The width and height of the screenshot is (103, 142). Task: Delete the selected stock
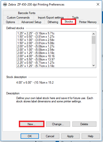pos(84,124)
